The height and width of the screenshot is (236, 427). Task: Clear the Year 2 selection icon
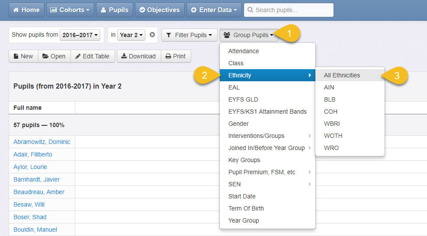[152, 35]
